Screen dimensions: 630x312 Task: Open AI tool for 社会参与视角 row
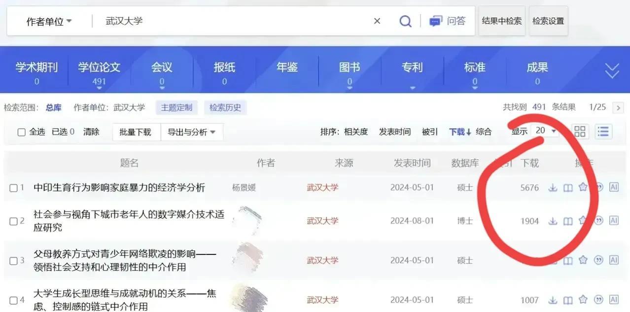tap(614, 221)
